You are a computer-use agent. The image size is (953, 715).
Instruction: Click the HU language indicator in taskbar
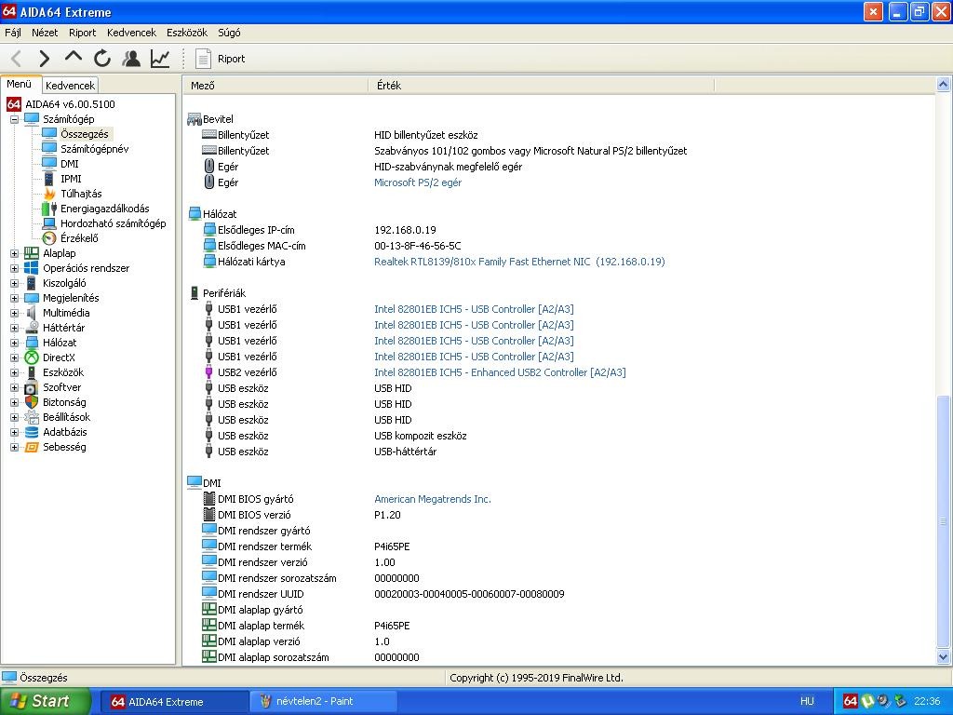(807, 701)
